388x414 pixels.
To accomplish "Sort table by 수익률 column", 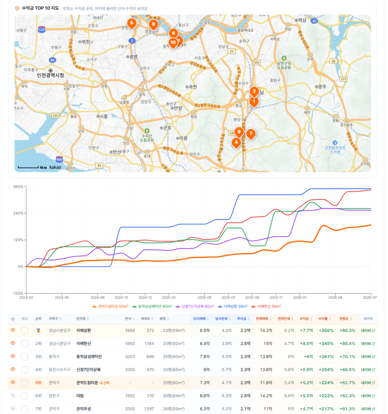I will (325, 319).
